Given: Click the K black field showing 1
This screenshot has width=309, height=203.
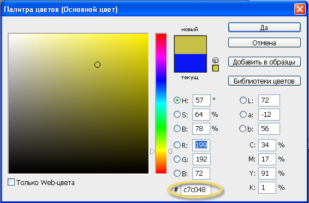Looking at the screenshot, I should click(267, 188).
